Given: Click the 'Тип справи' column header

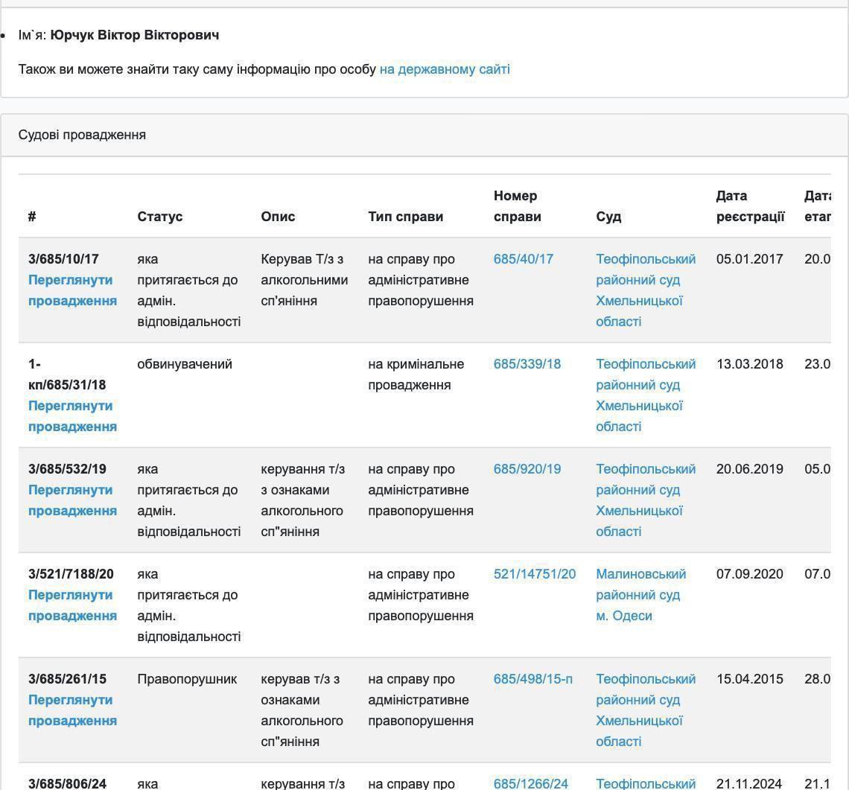Looking at the screenshot, I should tap(406, 217).
